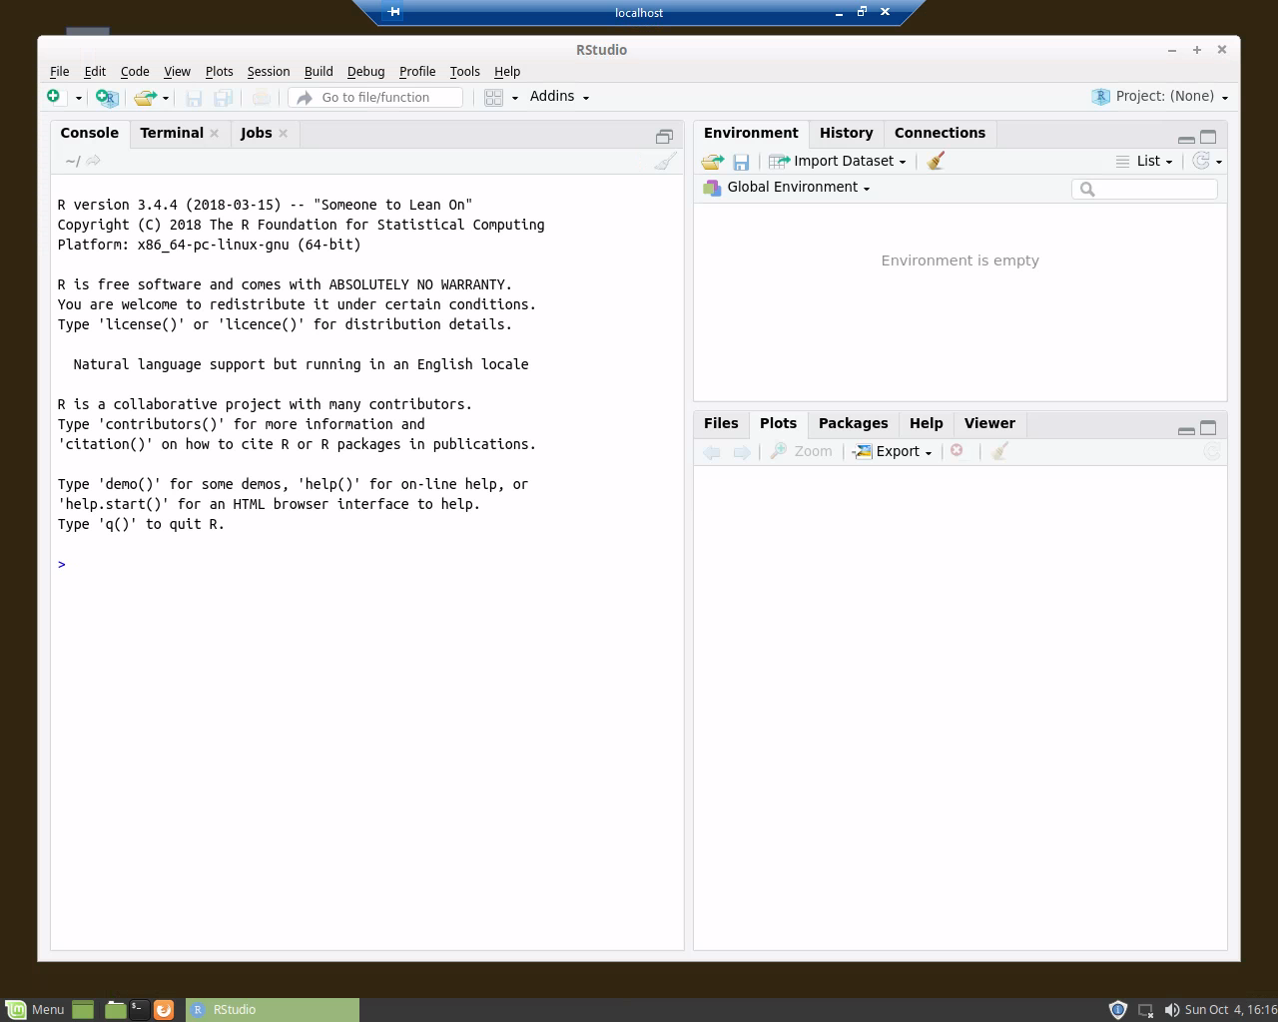This screenshot has width=1278, height=1022.
Task: Minimize the Environment pane
Action: point(1186,139)
